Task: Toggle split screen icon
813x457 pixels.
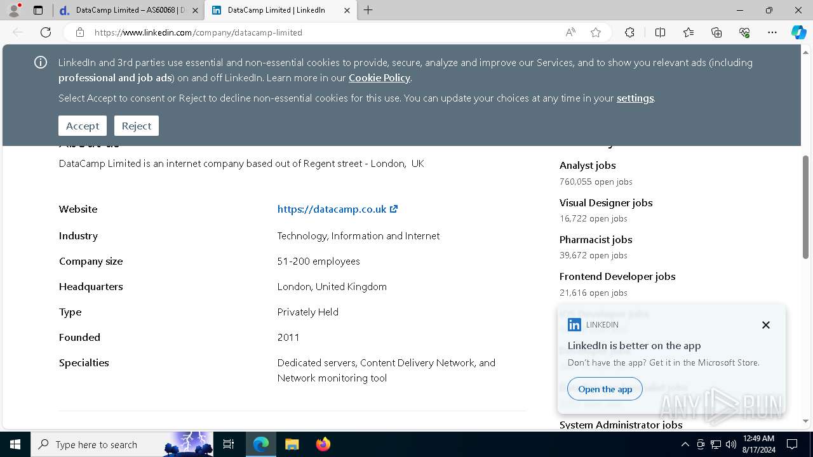Action: [x=660, y=32]
